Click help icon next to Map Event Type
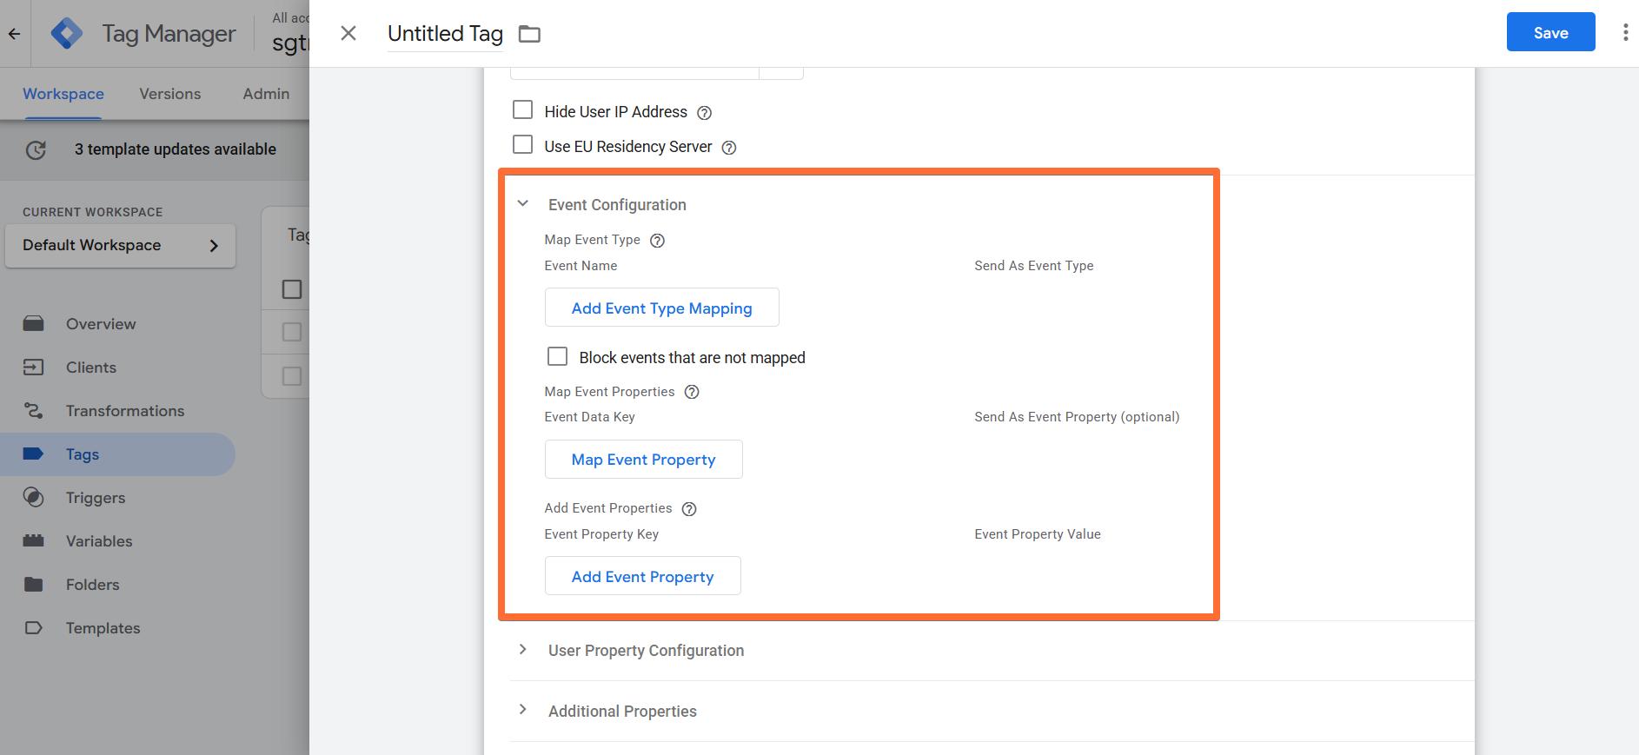Screen dimensions: 1639x755 (658, 241)
